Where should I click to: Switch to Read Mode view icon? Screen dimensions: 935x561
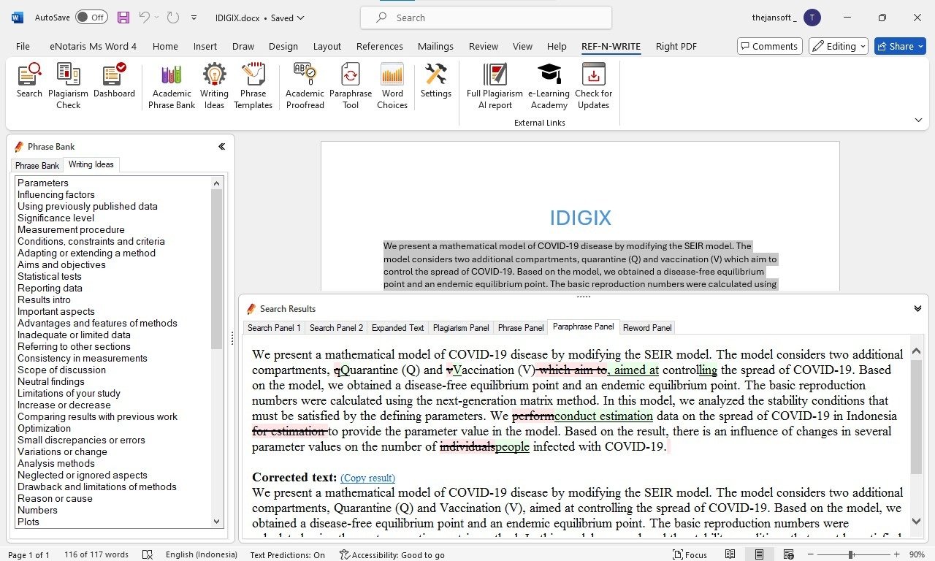click(x=731, y=554)
